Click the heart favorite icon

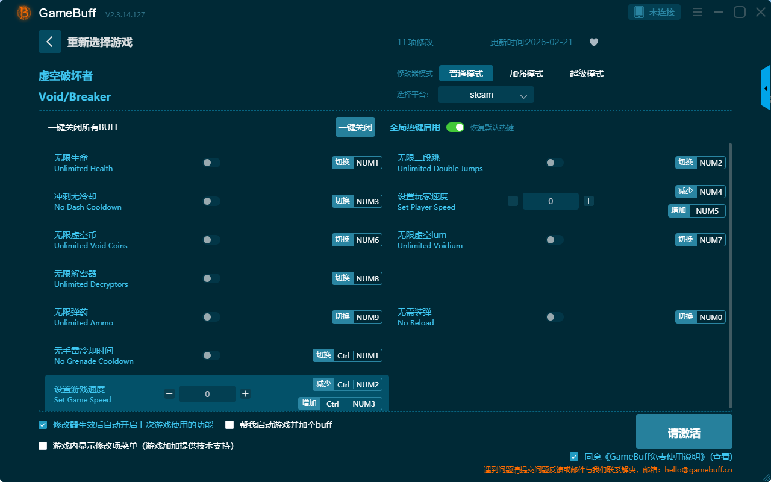(593, 42)
